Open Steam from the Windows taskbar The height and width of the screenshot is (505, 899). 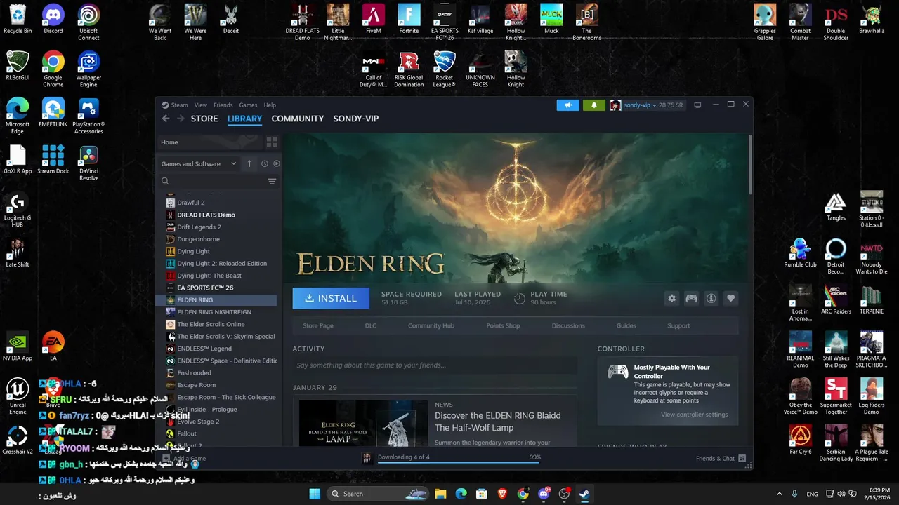click(x=584, y=494)
